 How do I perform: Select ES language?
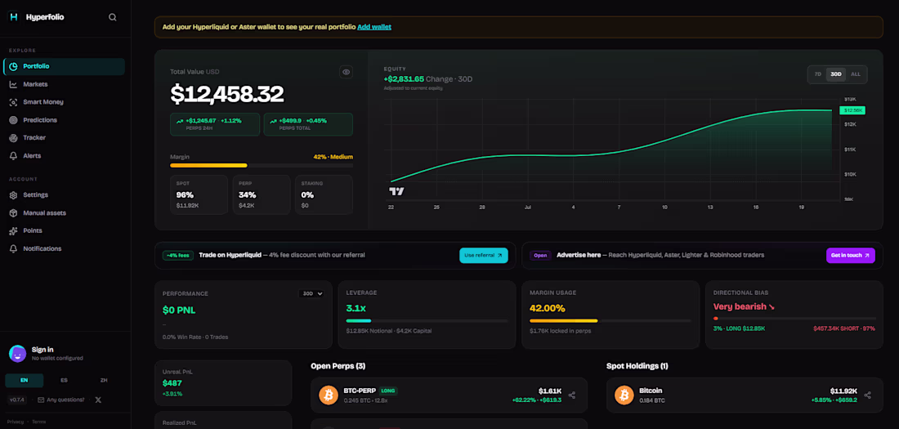coord(65,380)
